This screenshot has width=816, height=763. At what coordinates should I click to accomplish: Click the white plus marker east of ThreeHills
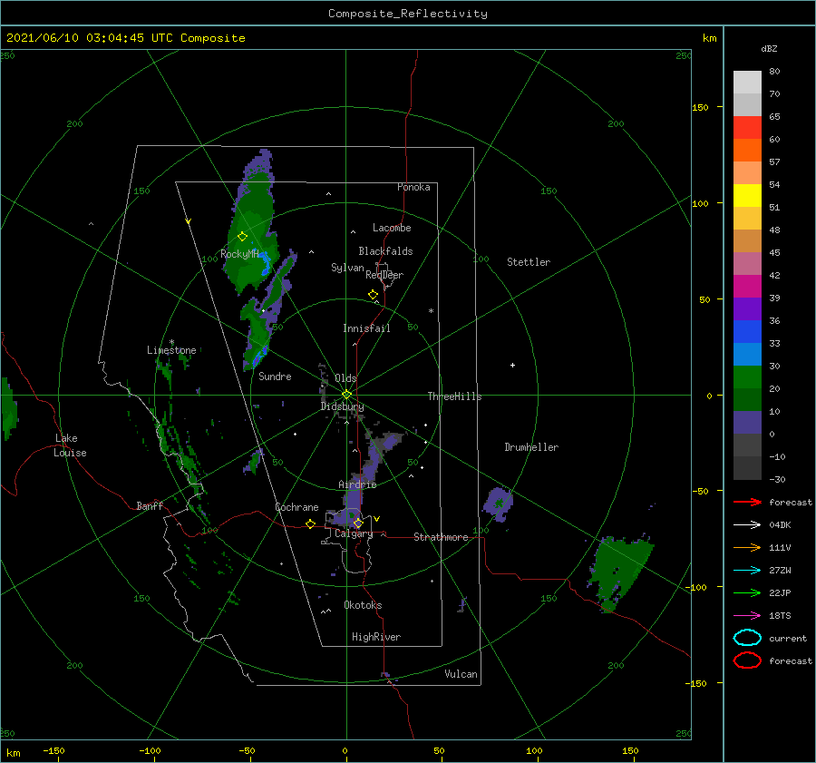pos(512,365)
